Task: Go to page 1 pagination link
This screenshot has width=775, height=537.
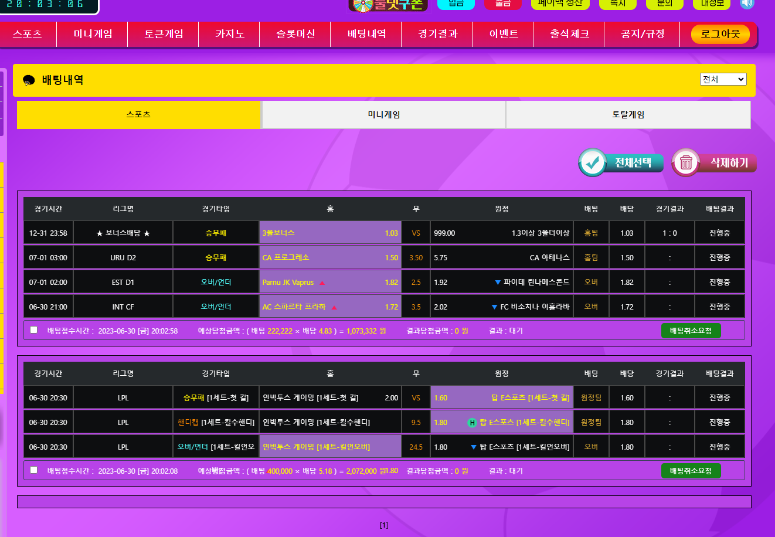Action: pyautogui.click(x=384, y=525)
